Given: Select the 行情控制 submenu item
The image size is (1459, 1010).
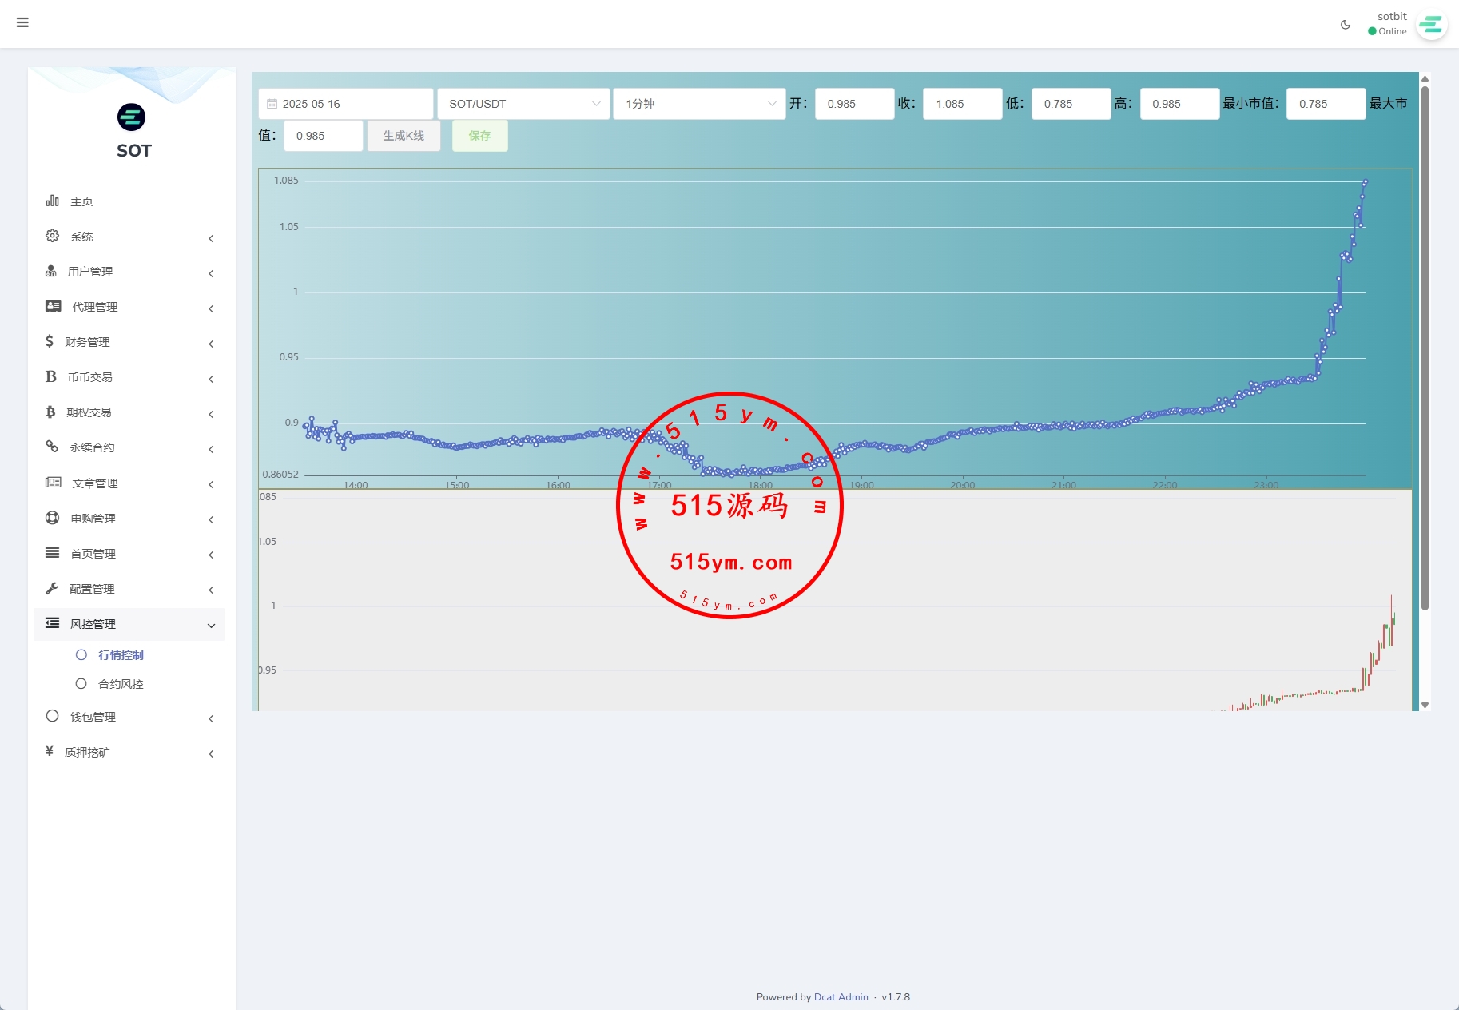Looking at the screenshot, I should [121, 655].
